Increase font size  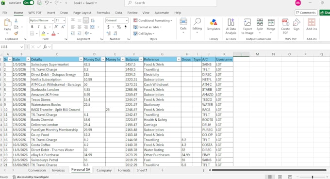point(56,27)
